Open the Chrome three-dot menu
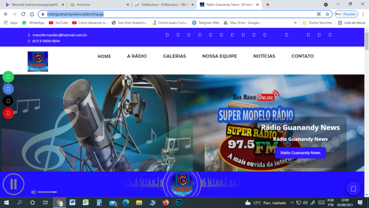 (363, 14)
